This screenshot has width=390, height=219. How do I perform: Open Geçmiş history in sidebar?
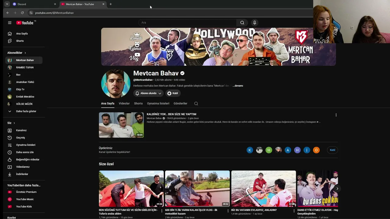tap(24, 137)
